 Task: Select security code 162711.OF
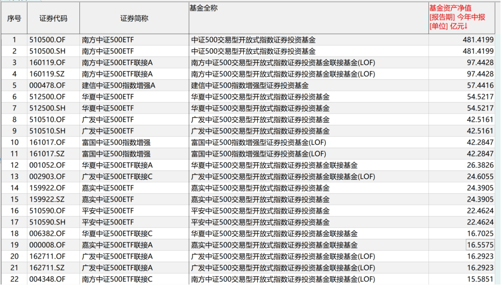coord(47,256)
